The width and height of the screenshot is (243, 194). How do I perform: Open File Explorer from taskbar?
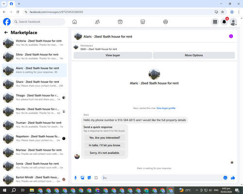pos(32,190)
